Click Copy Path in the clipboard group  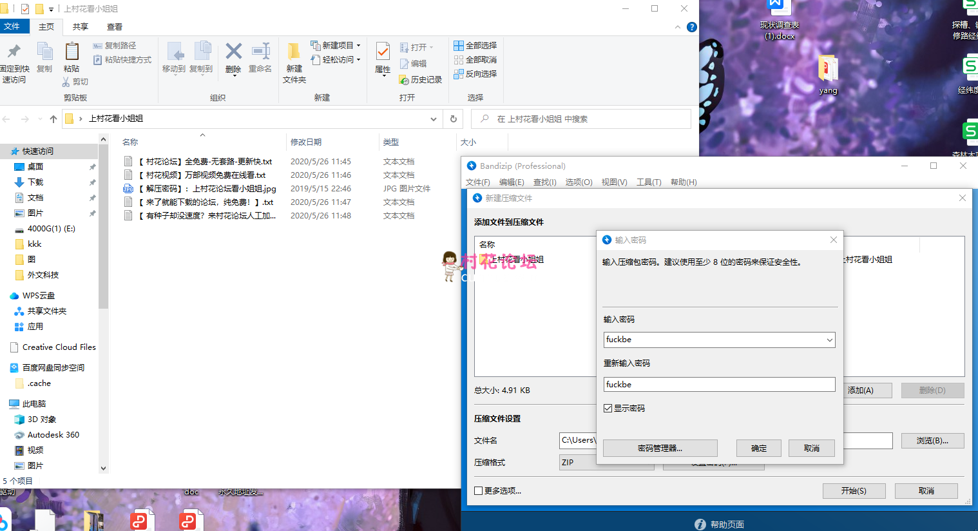115,46
